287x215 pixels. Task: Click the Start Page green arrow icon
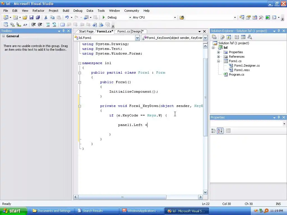pyautogui.click(x=268, y=17)
